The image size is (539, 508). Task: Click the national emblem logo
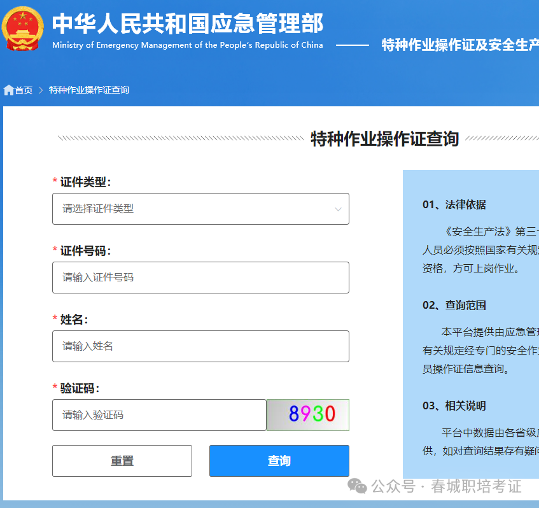23,29
